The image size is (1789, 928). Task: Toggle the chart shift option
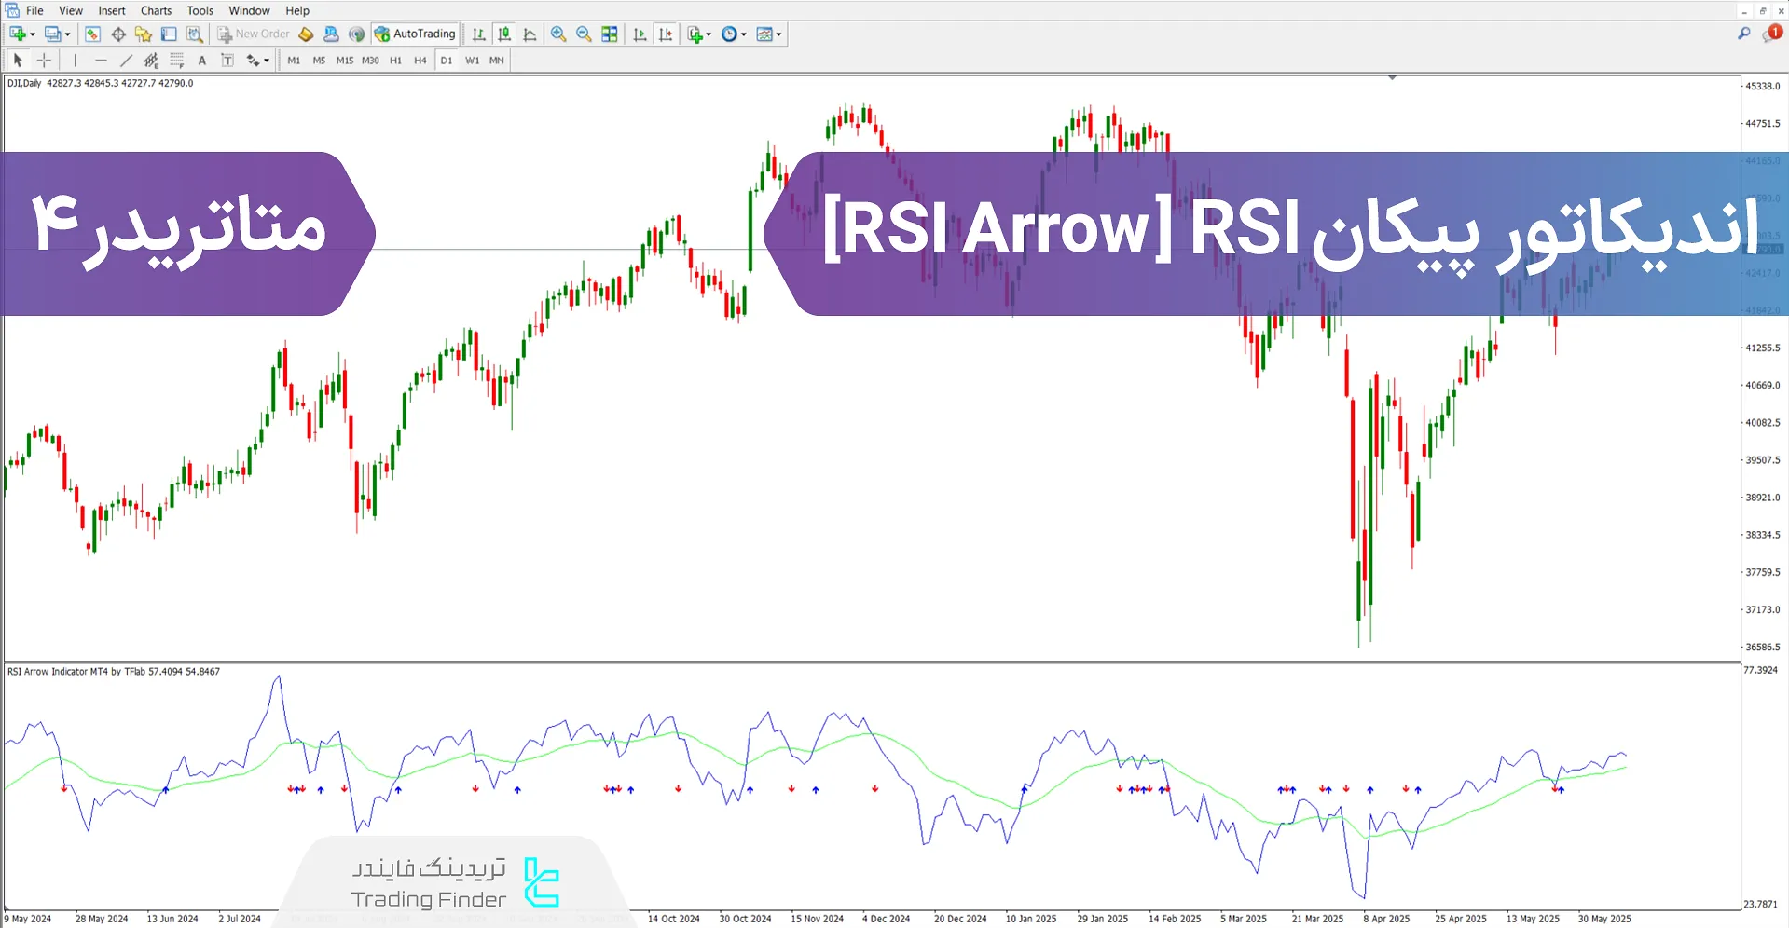[666, 34]
